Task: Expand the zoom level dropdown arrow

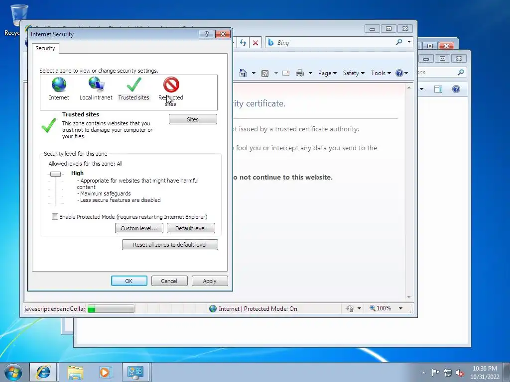Action: pyautogui.click(x=401, y=308)
